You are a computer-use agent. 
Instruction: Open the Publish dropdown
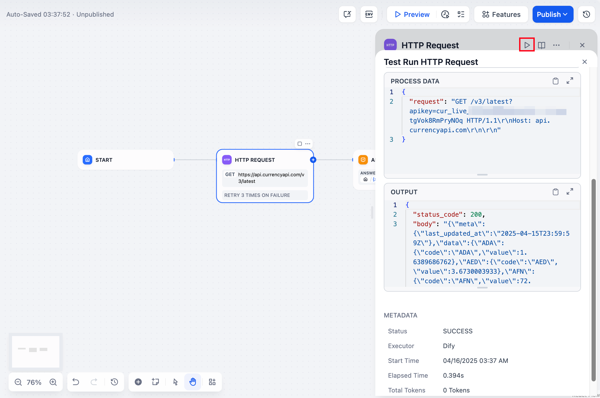point(553,14)
